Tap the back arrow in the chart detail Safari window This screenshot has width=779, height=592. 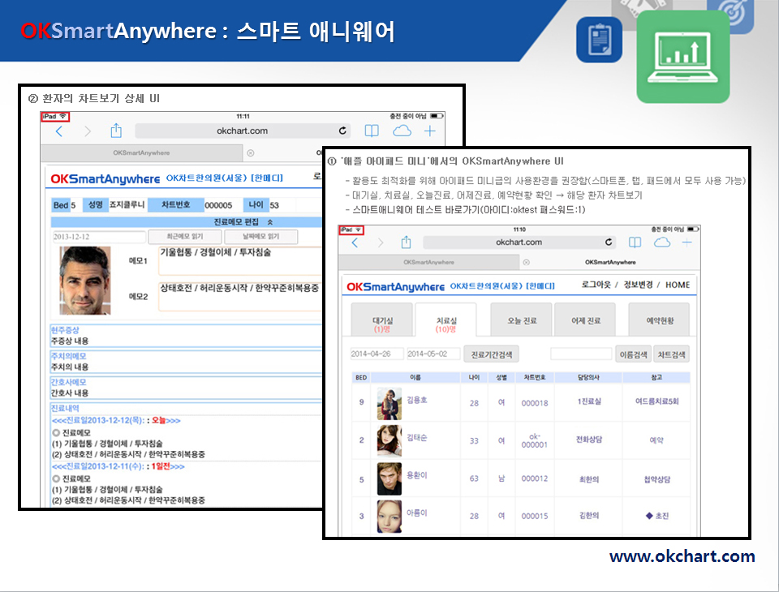(x=59, y=131)
